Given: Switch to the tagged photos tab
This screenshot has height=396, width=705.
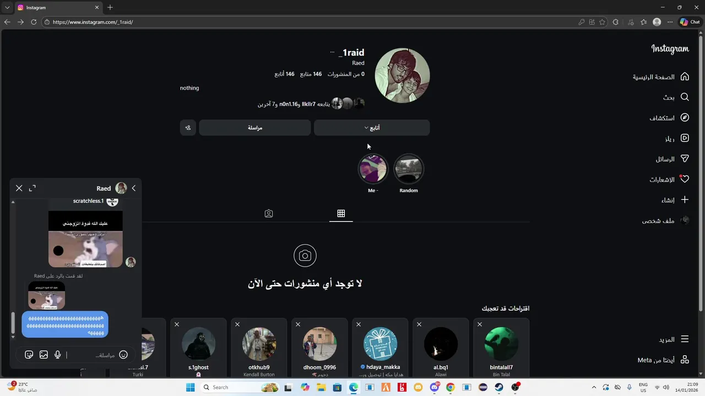Looking at the screenshot, I should 269,213.
